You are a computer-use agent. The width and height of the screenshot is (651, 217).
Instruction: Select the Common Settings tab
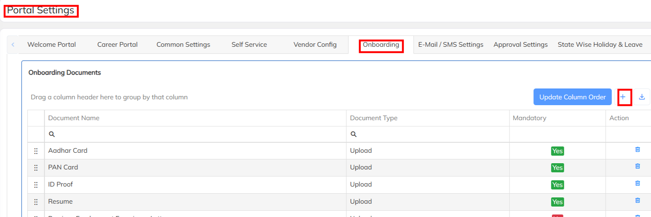(183, 45)
